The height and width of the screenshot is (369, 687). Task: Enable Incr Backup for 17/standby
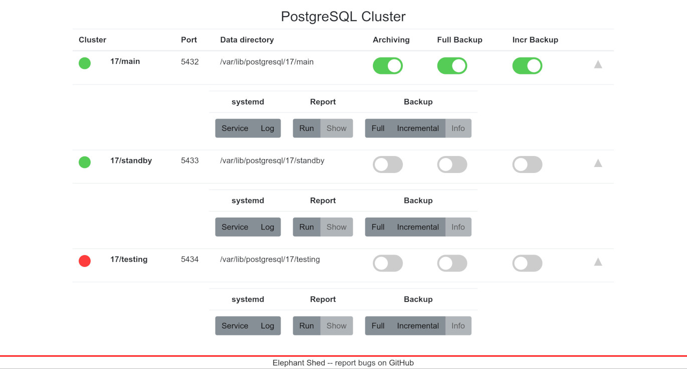(x=527, y=164)
